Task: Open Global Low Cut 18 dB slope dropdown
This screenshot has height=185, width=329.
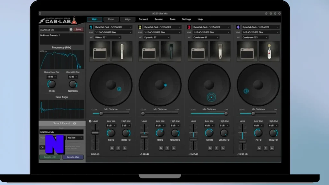Action: click(52, 77)
